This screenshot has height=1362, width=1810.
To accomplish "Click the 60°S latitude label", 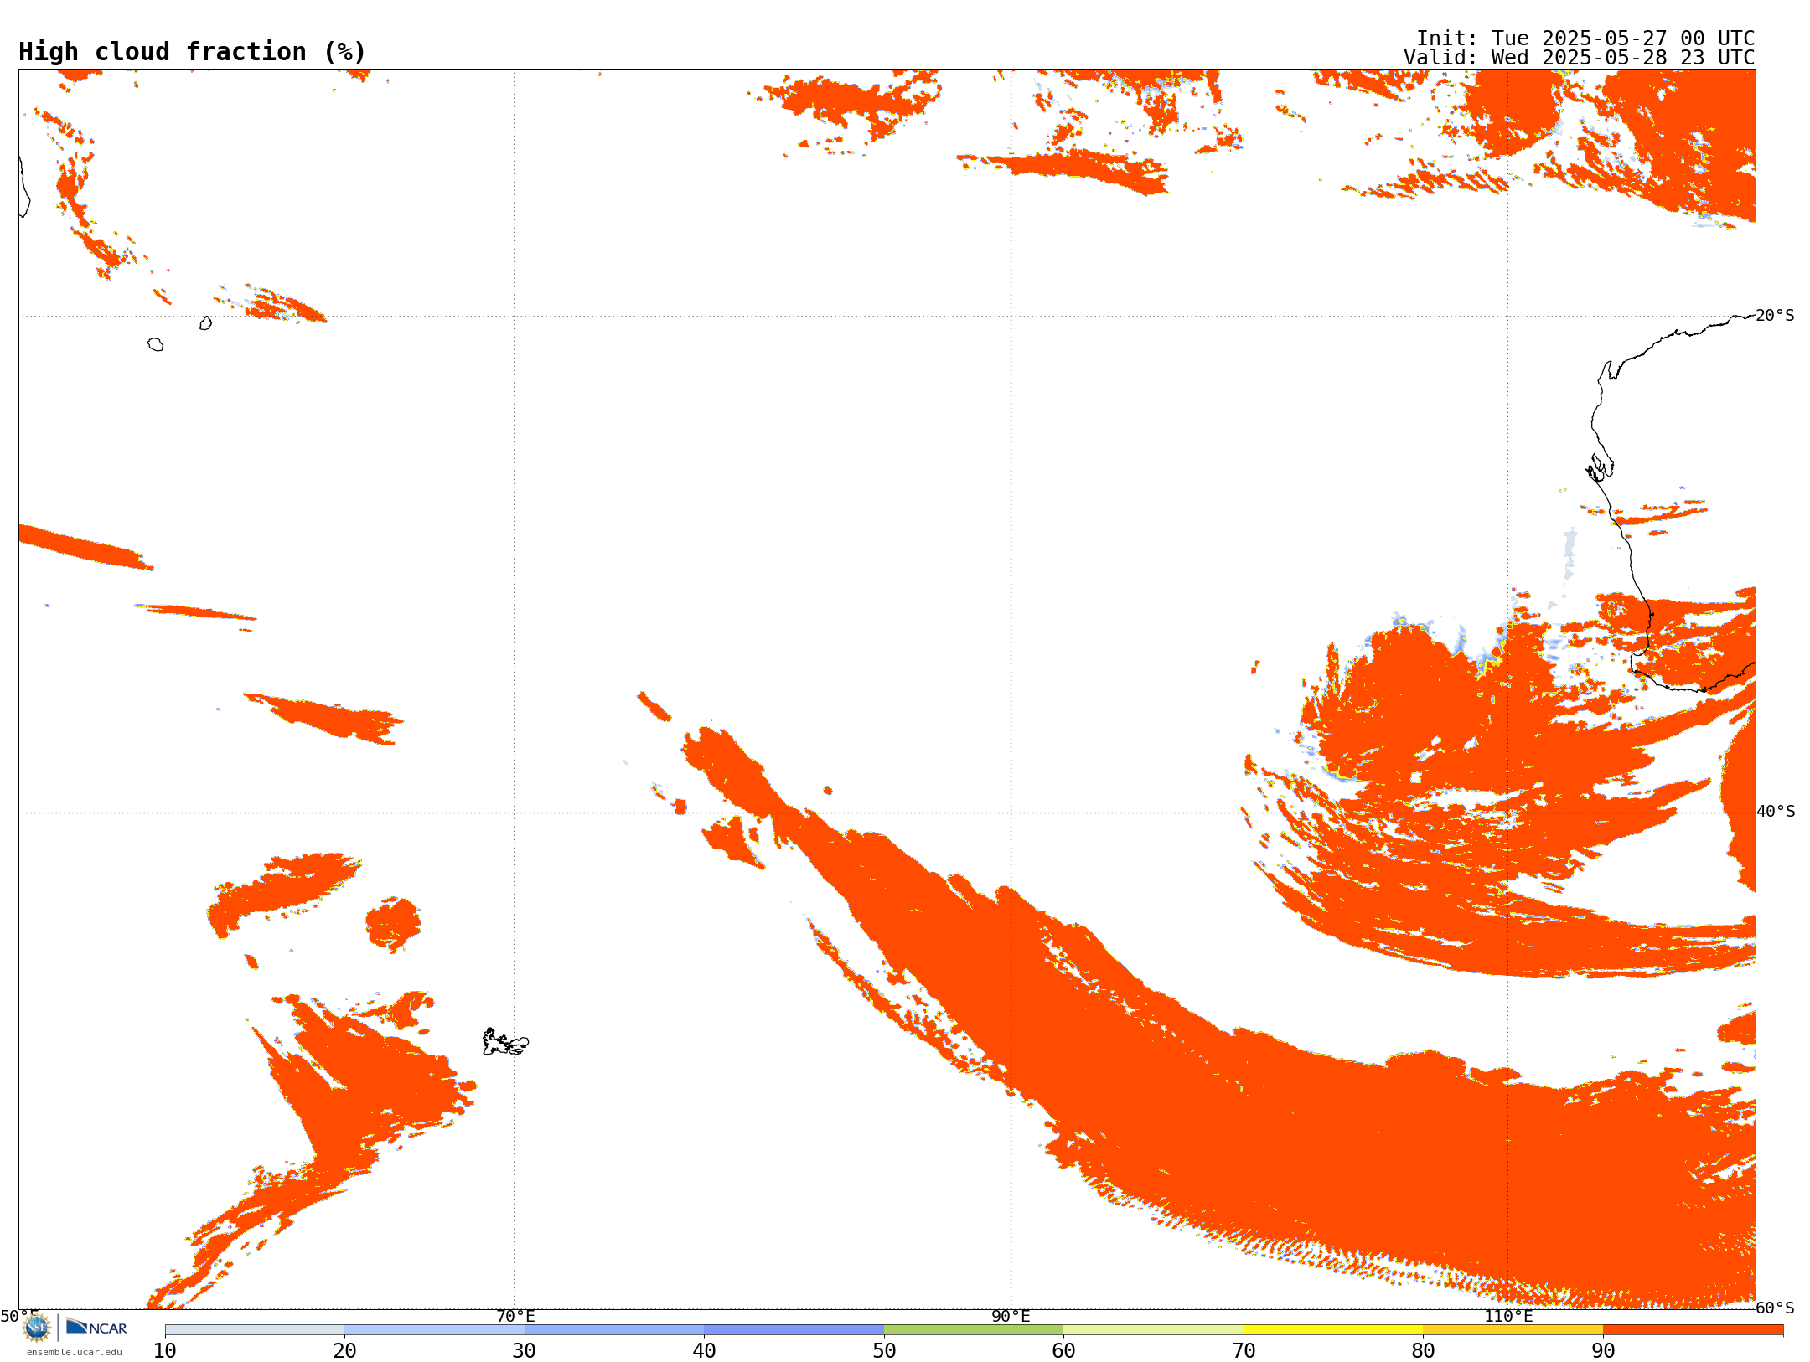I will [x=1775, y=1308].
